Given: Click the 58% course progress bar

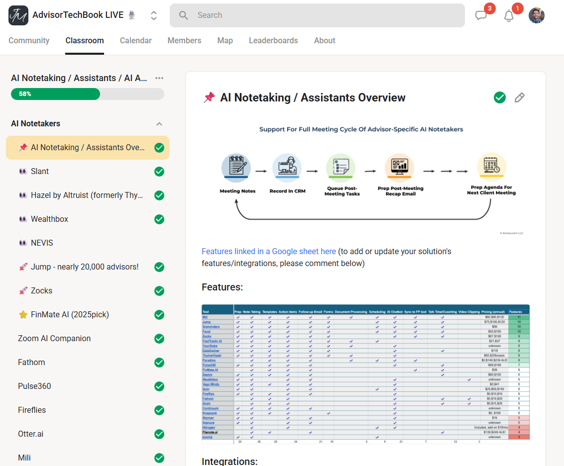Looking at the screenshot, I should (x=88, y=94).
